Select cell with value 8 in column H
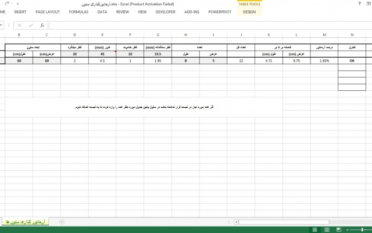372x233 pixels. (x=185, y=61)
